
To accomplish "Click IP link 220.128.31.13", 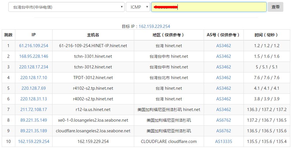I will [x=34, y=99].
